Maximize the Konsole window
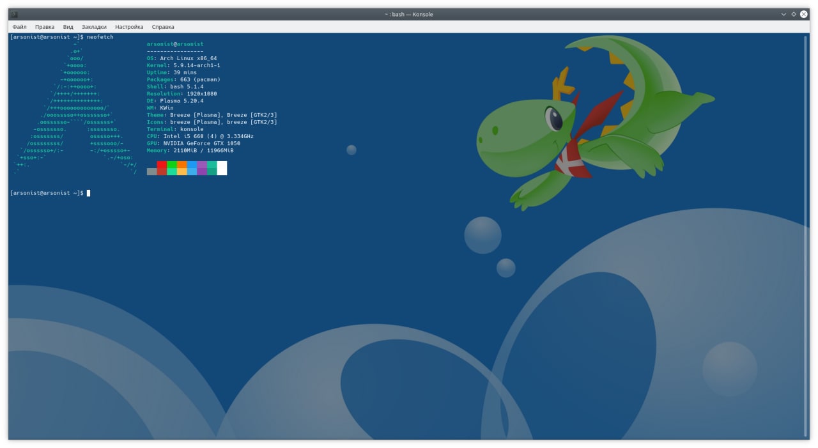Screen dimensions: 818x448 (x=794, y=14)
